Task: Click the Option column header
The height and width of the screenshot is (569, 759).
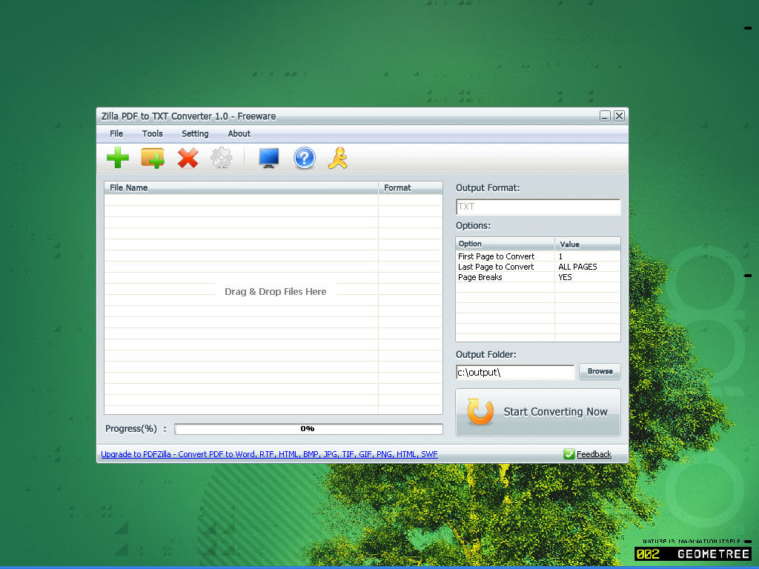Action: pos(506,244)
